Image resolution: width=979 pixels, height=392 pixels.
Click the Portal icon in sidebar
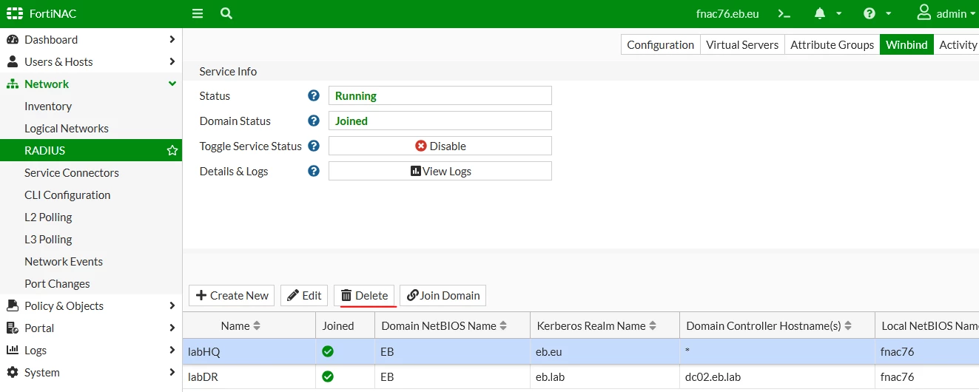click(x=13, y=328)
